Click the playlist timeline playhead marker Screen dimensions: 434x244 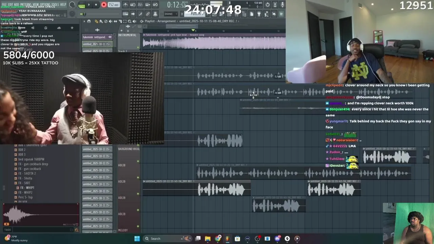193,30
